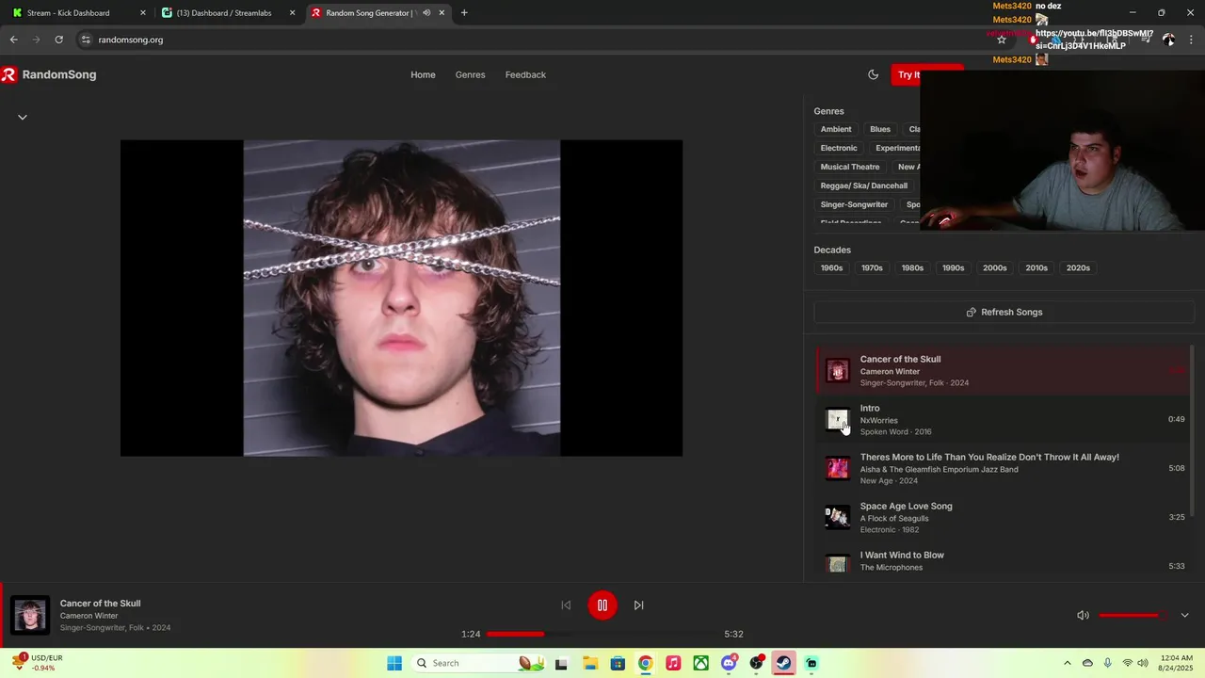Toggle the Blues genre filter
The image size is (1205, 678).
tap(880, 129)
